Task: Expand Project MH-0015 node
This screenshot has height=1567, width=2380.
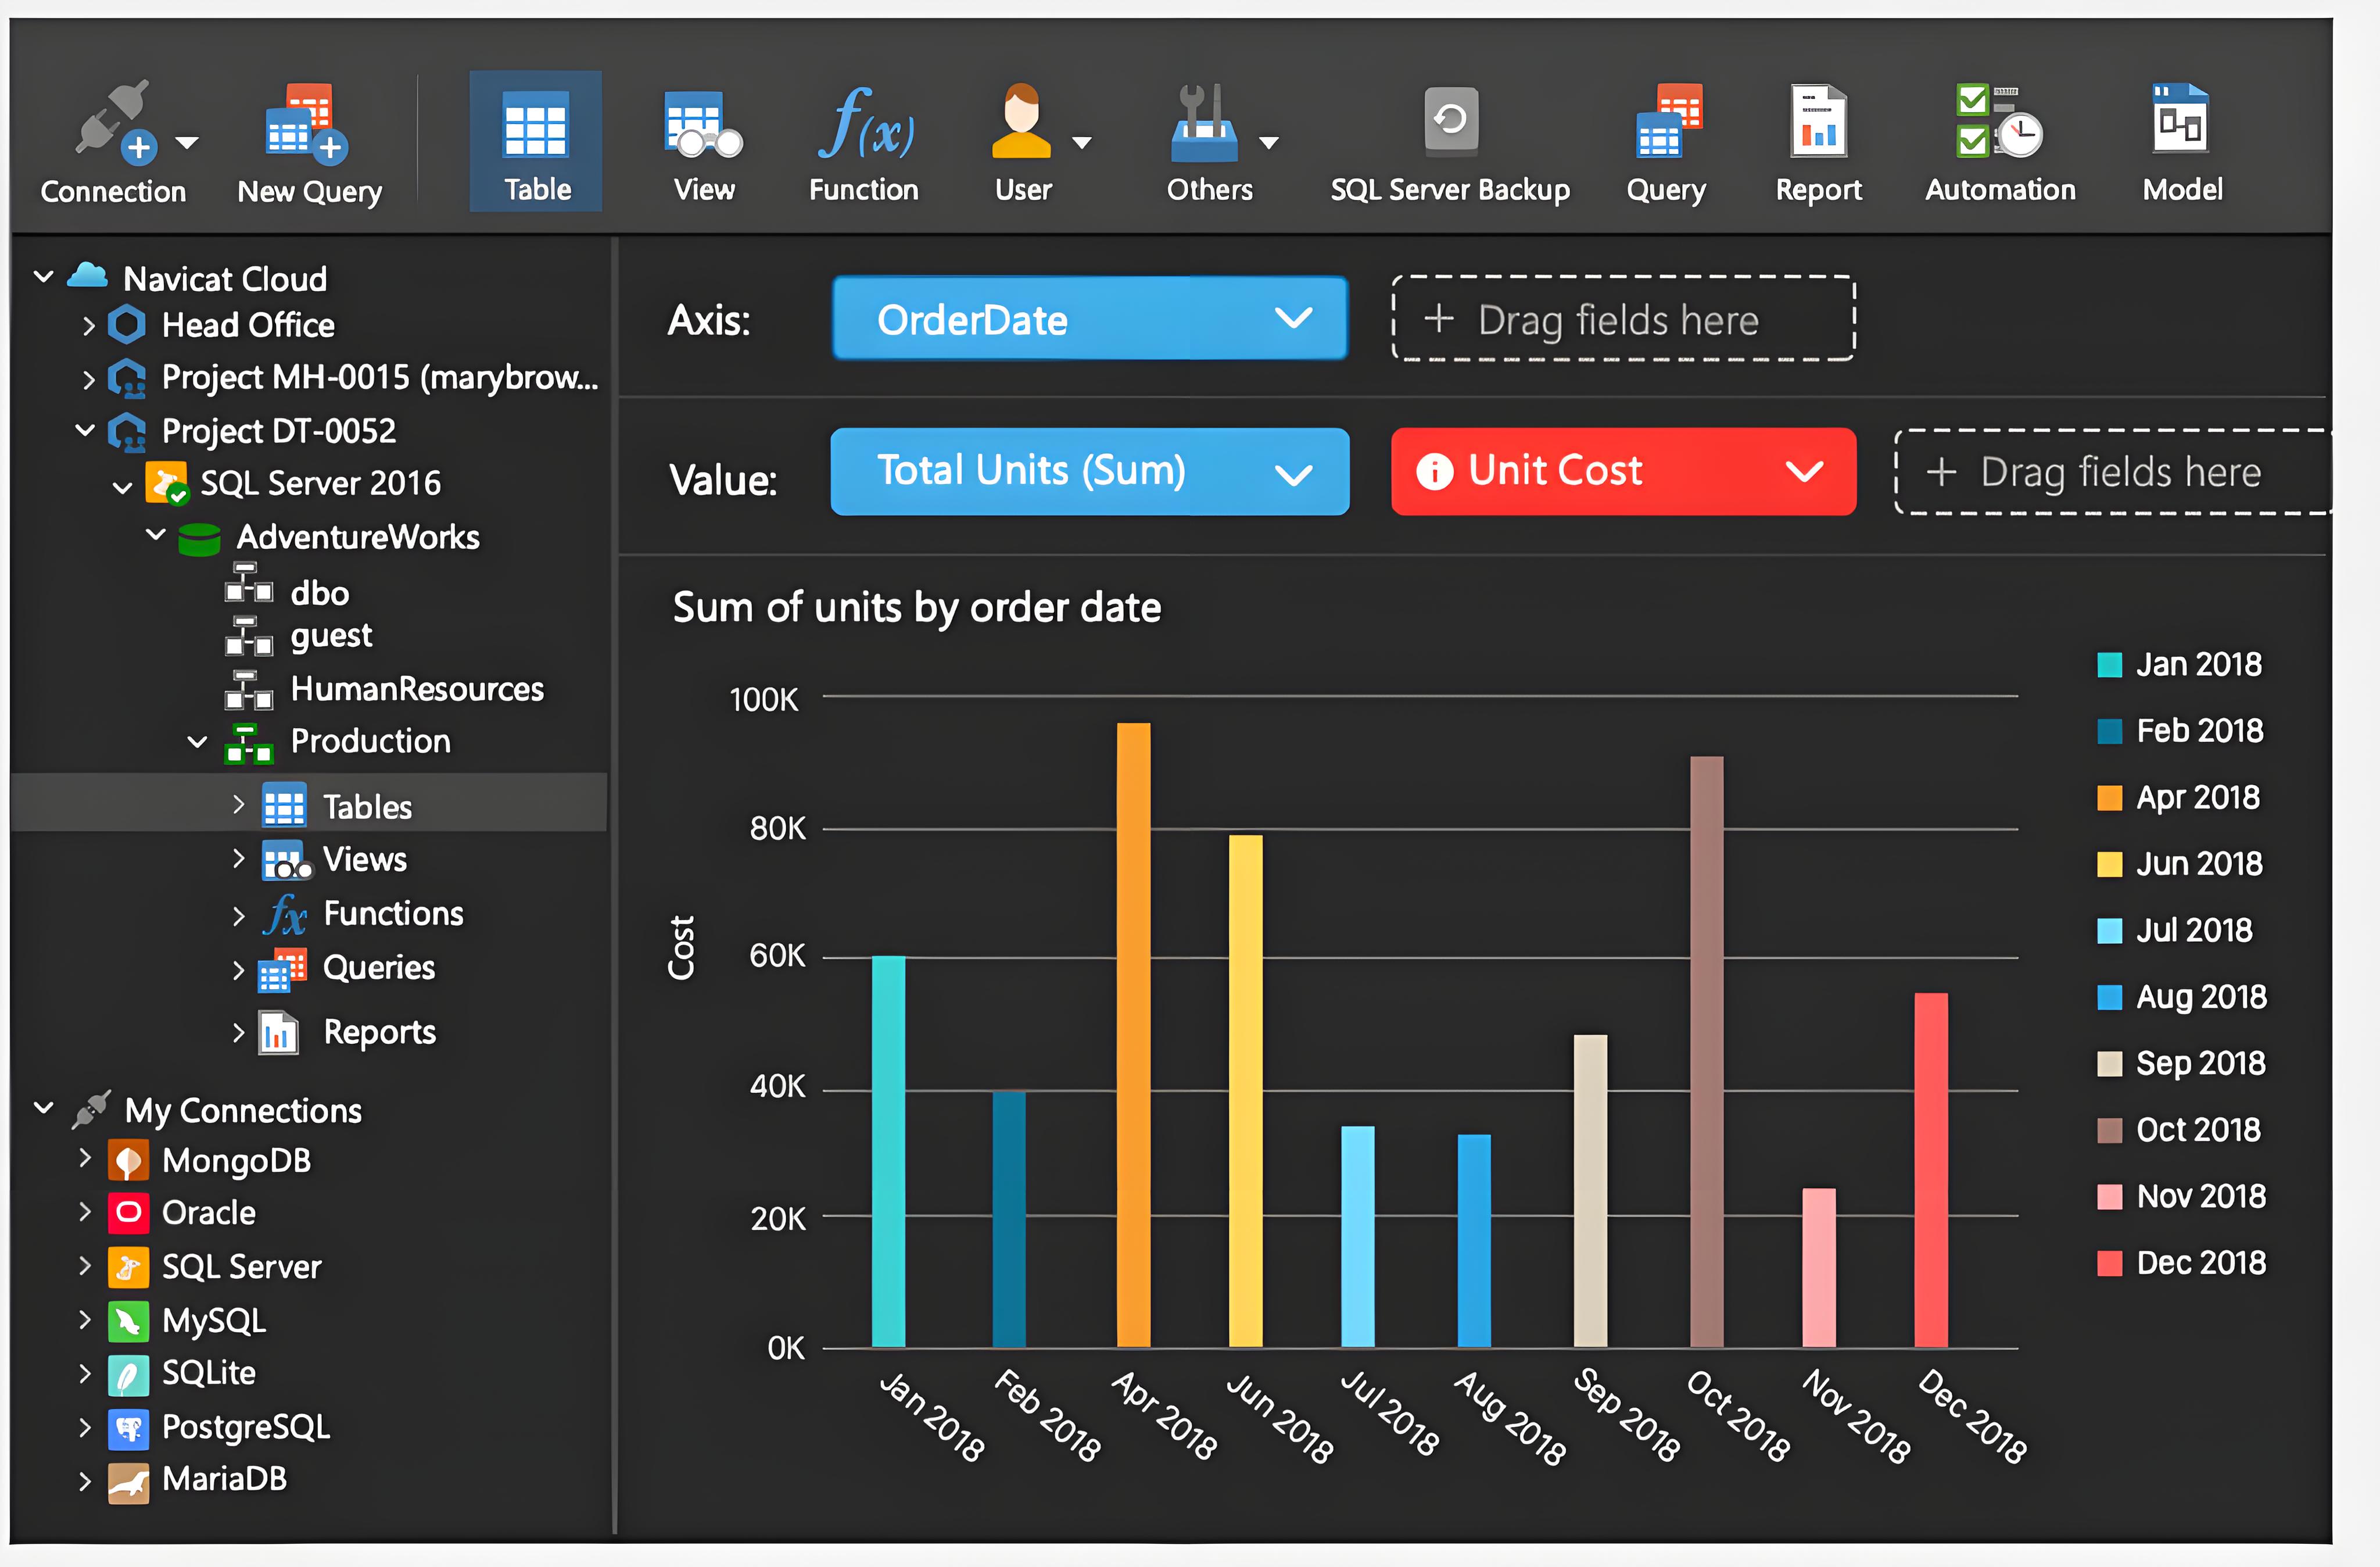Action: [x=88, y=379]
